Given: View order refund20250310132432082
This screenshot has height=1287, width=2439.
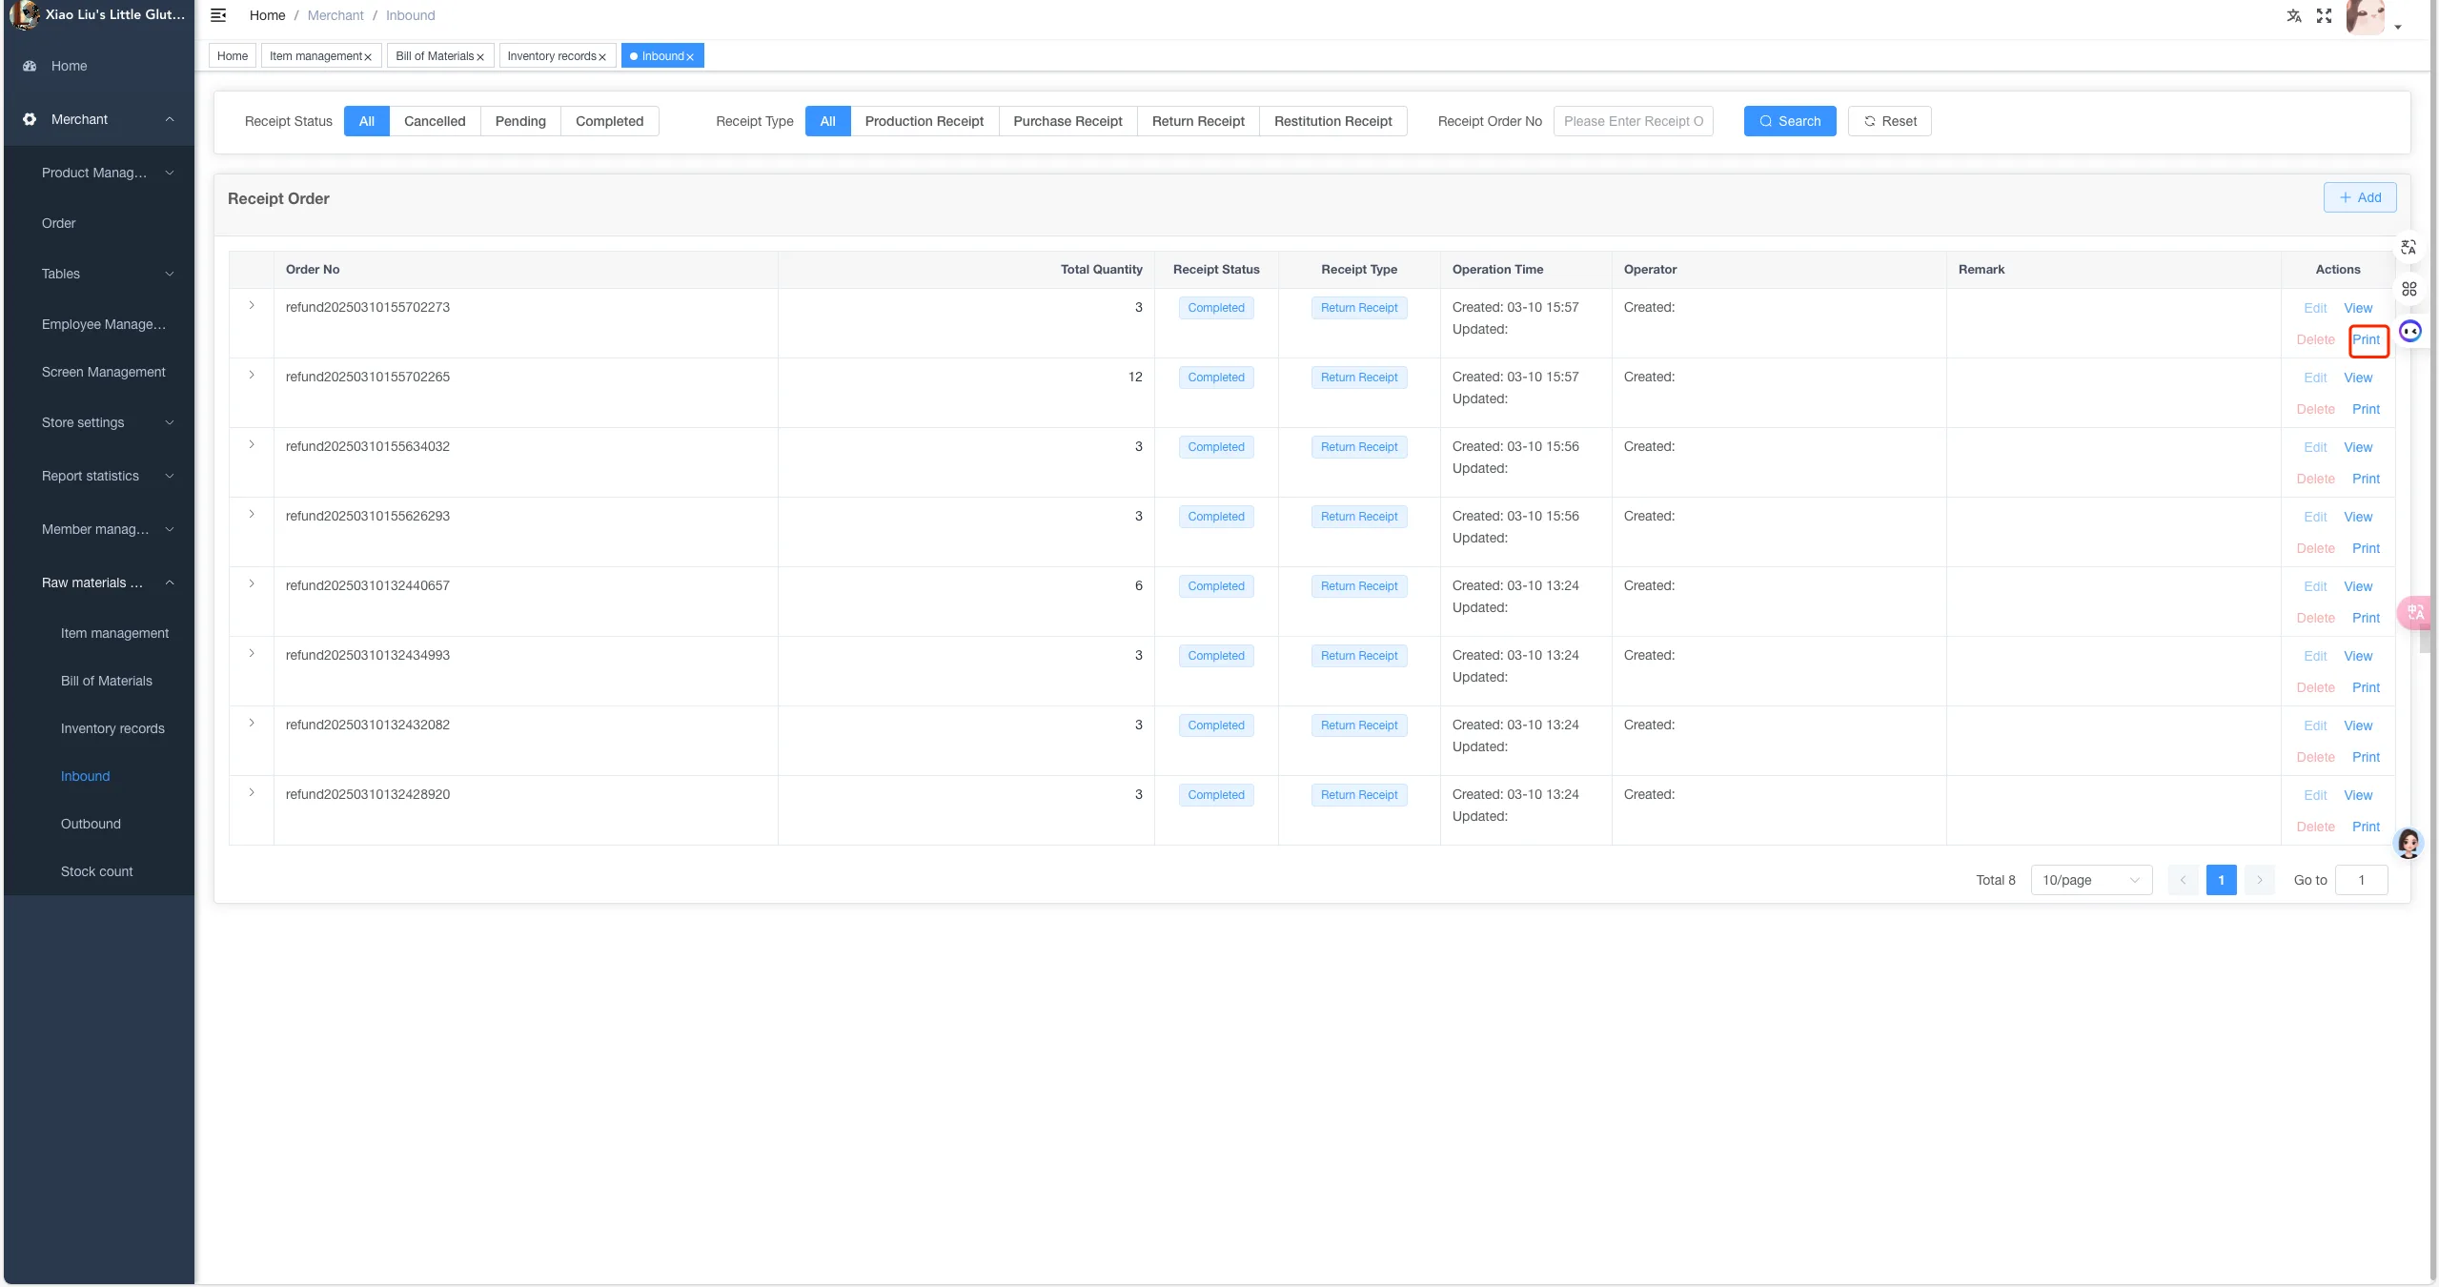Looking at the screenshot, I should click(2358, 725).
